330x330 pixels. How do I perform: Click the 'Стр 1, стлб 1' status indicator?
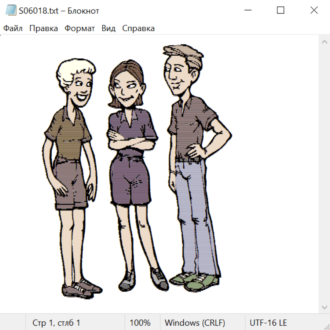coord(56,323)
